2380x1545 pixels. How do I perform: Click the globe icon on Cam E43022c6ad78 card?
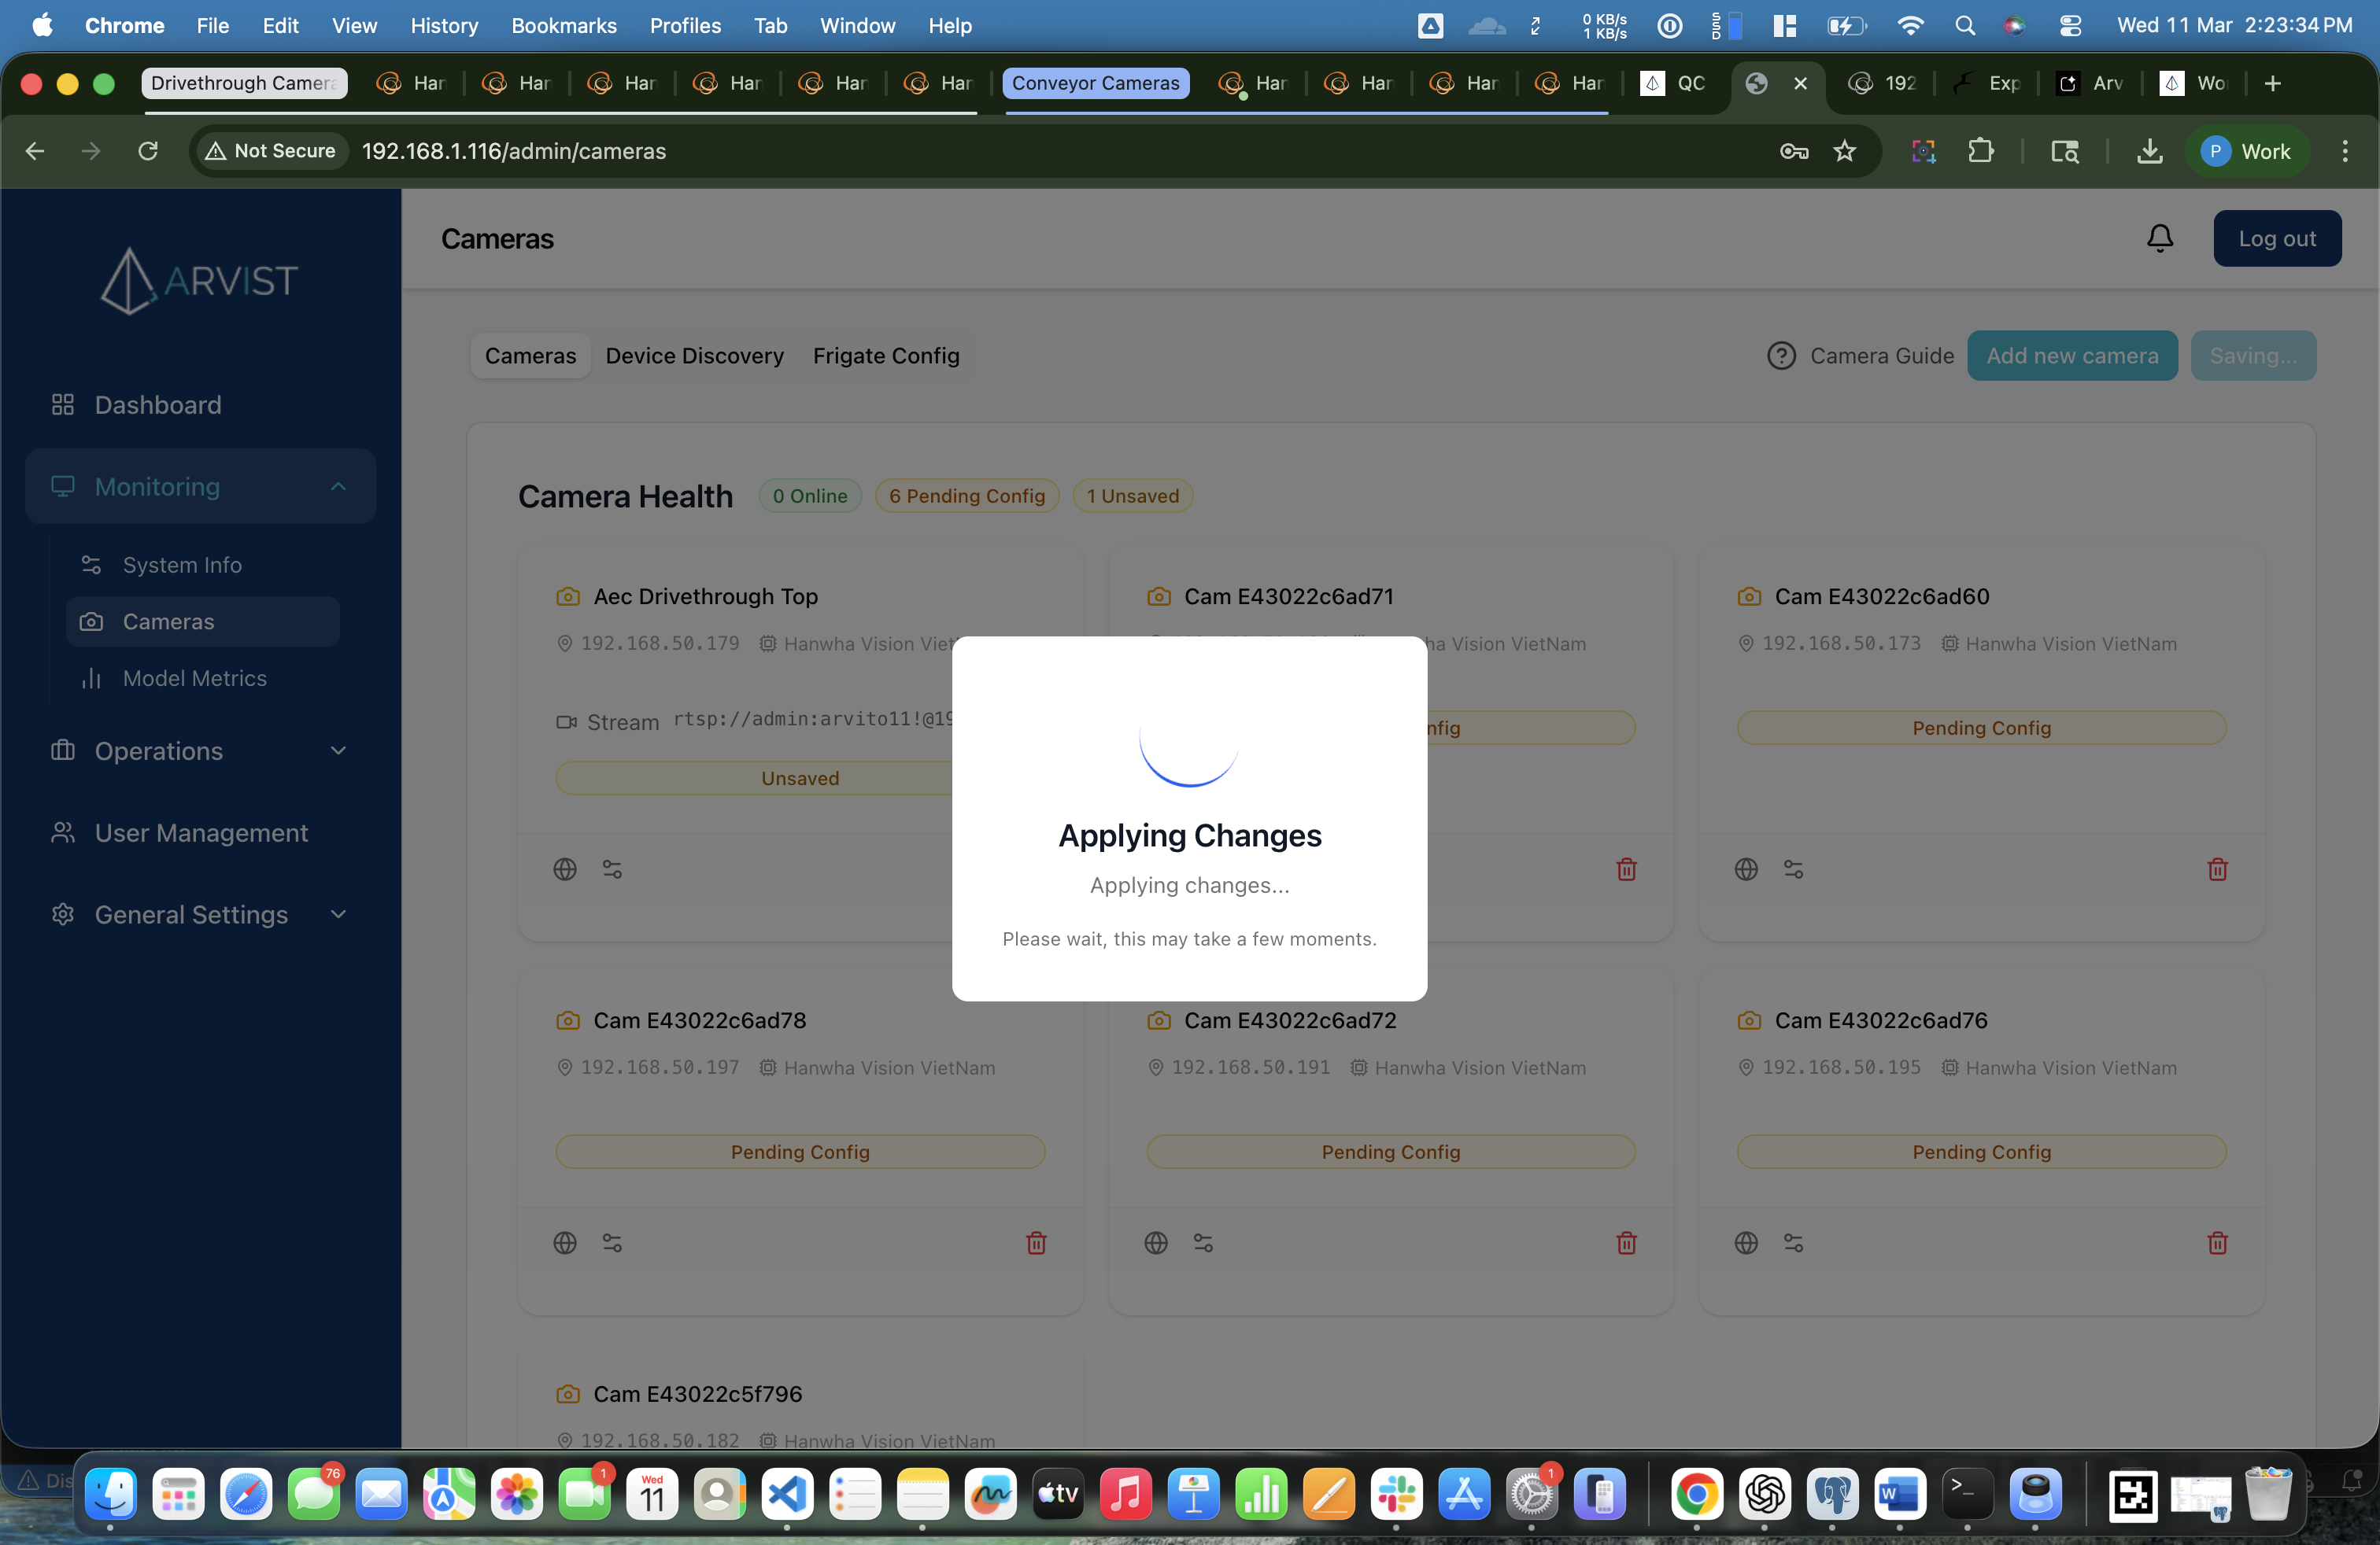pos(565,1243)
